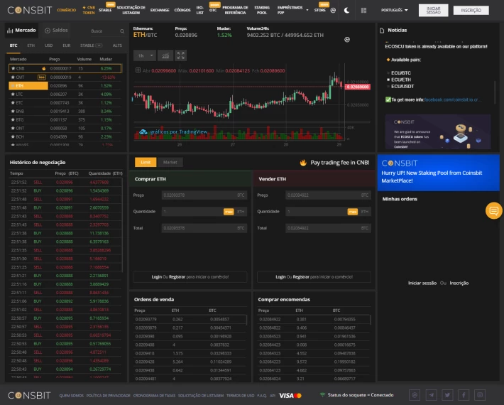Image resolution: width=504 pixels, height=405 pixels.
Task: Toggle dark mode moon icon
Action: coord(346,10)
